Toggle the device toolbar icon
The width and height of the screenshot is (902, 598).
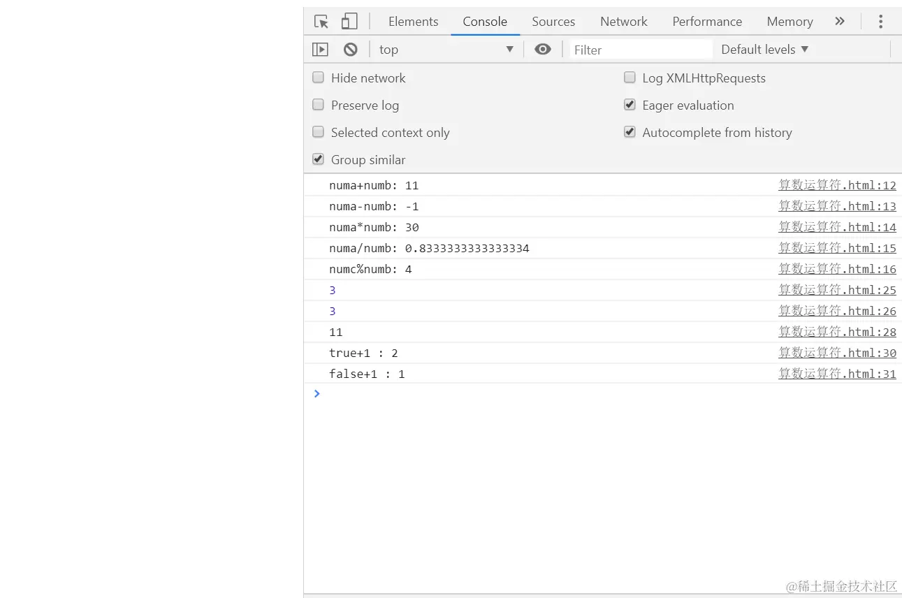(x=349, y=22)
